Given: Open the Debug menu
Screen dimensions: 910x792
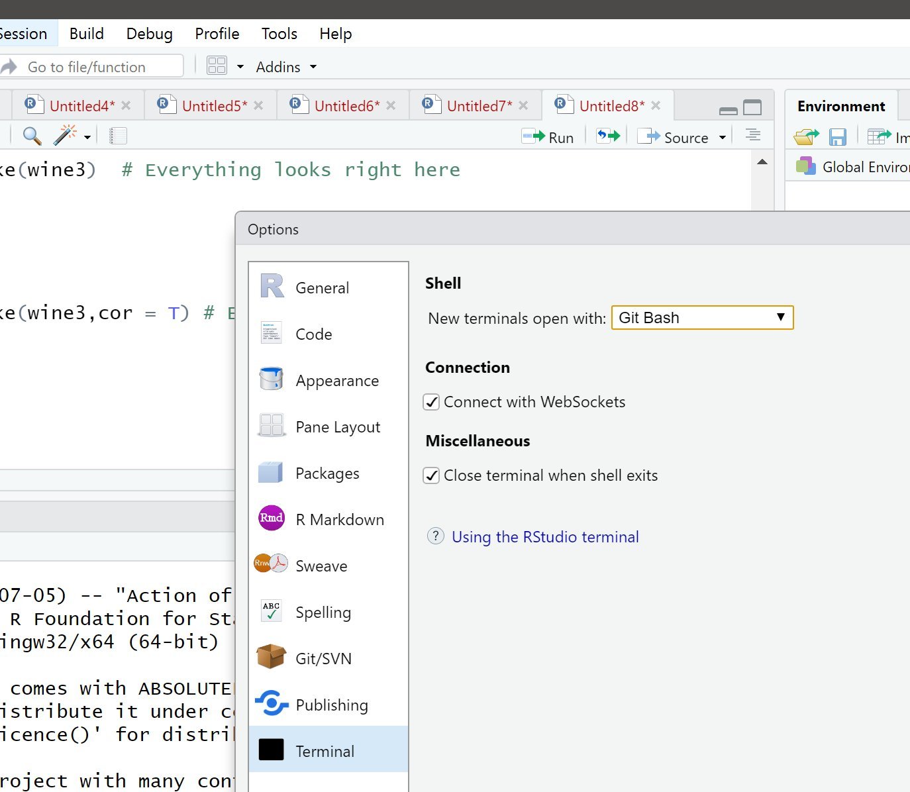Looking at the screenshot, I should click(150, 34).
